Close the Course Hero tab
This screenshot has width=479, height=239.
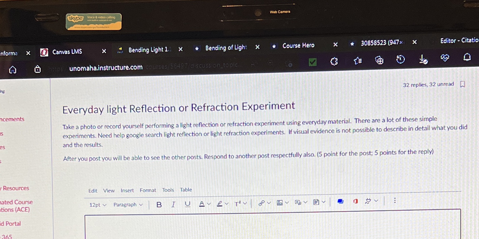(x=335, y=44)
